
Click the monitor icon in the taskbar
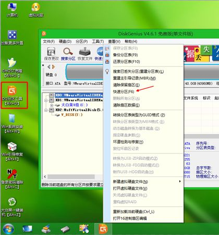pyautogui.click(x=27, y=229)
